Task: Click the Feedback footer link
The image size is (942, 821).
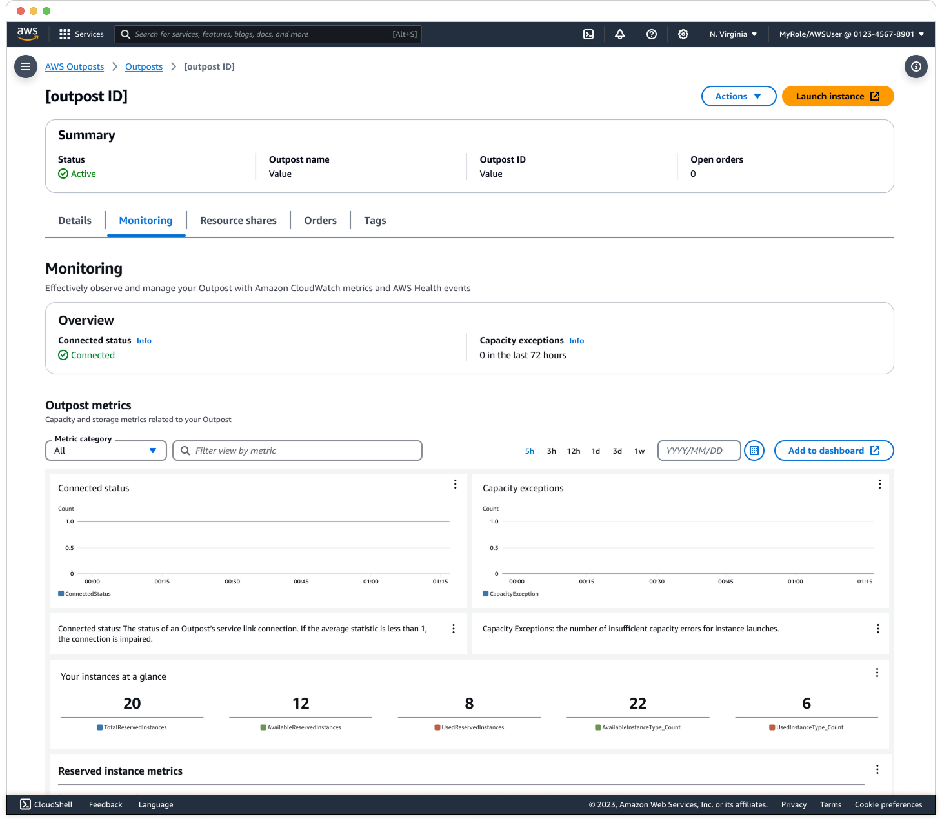Action: tap(105, 804)
